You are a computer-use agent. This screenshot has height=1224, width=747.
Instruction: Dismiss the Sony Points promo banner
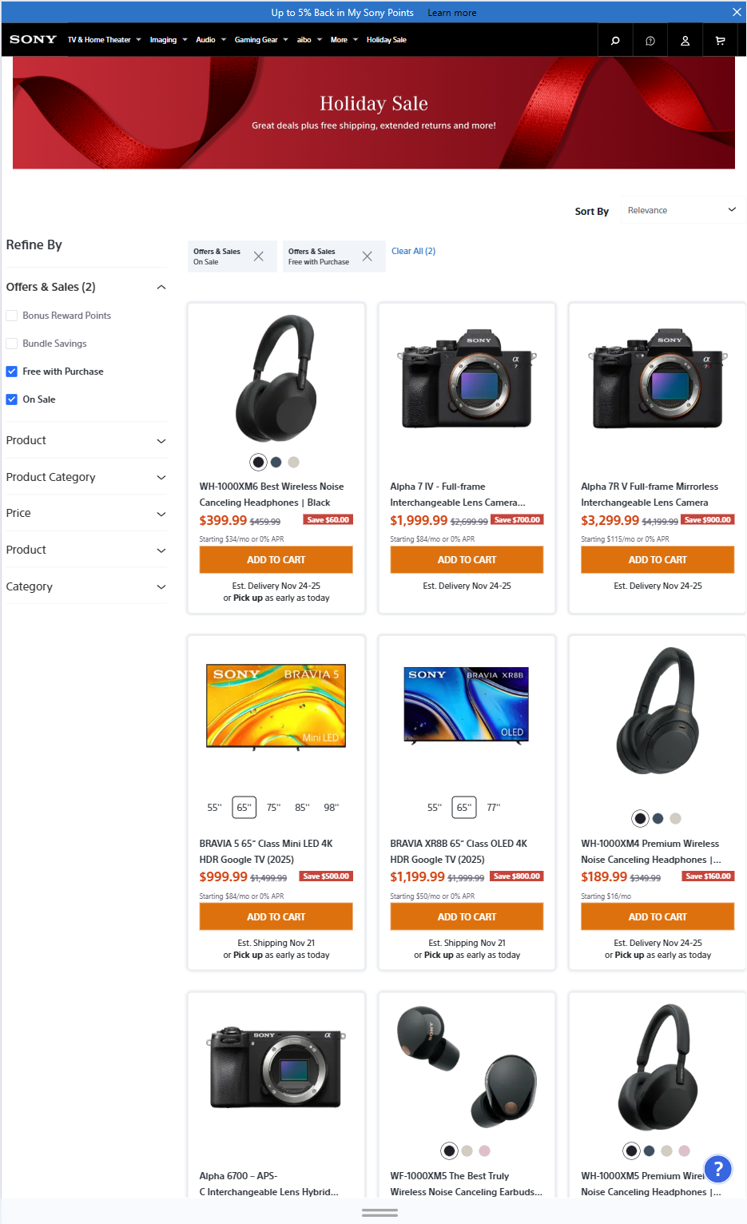pos(737,12)
